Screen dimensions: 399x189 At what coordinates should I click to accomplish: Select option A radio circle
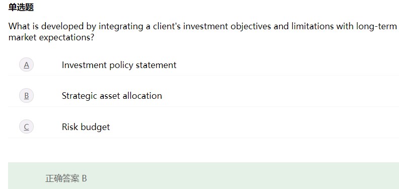tap(27, 65)
